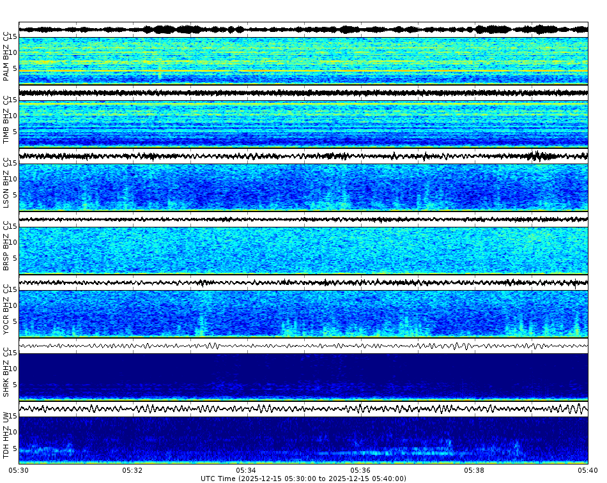Click the 05:36 time tick label
The width and height of the screenshot is (607, 483).
pyautogui.click(x=360, y=469)
